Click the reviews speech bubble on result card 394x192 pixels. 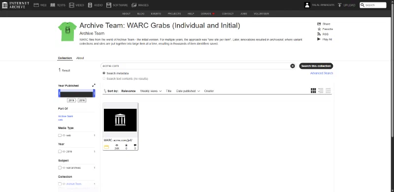tap(135, 145)
